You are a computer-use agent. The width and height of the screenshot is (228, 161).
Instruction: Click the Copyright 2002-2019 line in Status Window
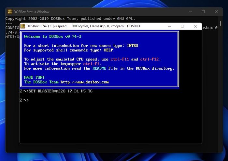click(x=70, y=19)
